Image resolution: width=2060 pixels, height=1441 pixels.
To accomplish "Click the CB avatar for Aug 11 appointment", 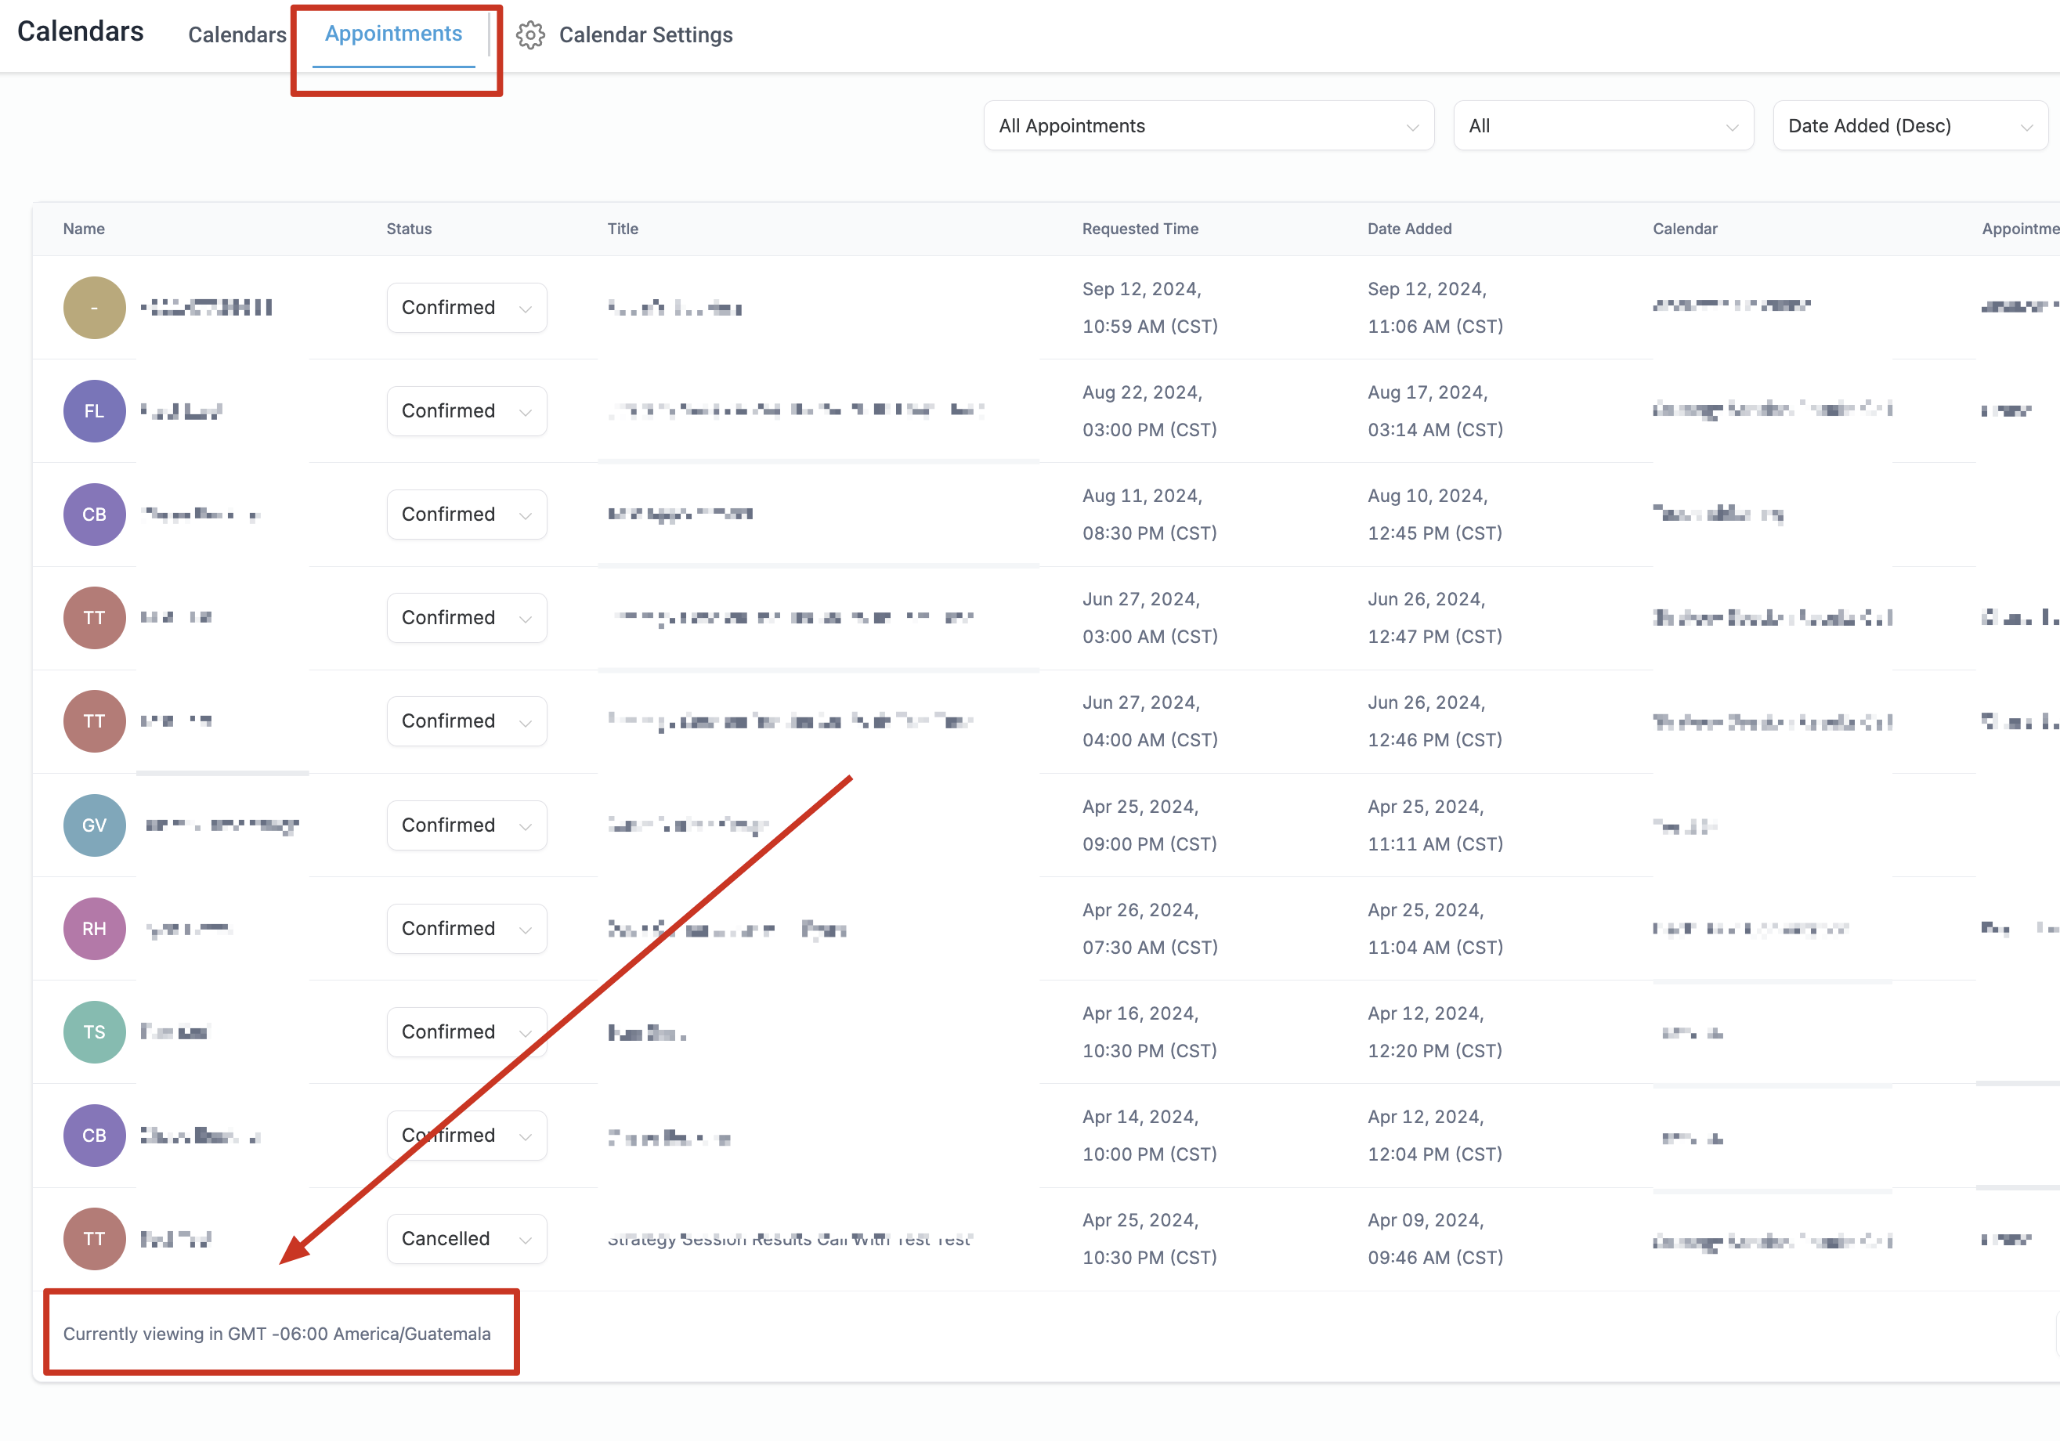I will [94, 514].
